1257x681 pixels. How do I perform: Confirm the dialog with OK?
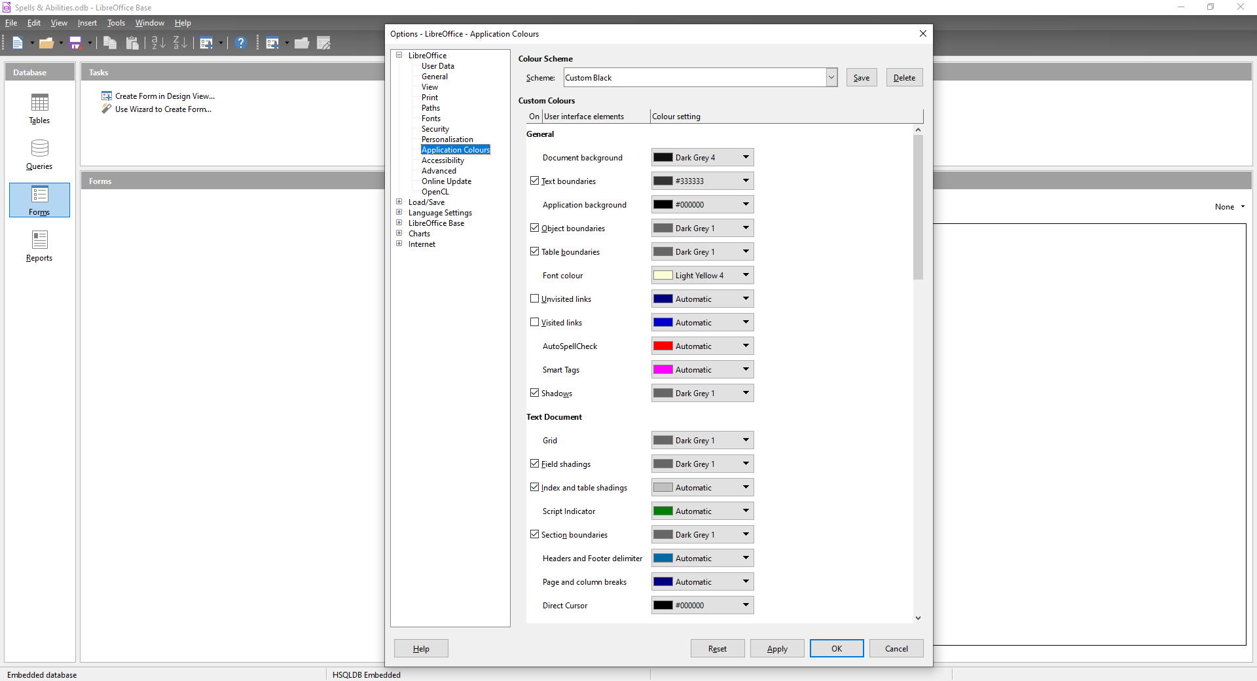837,648
